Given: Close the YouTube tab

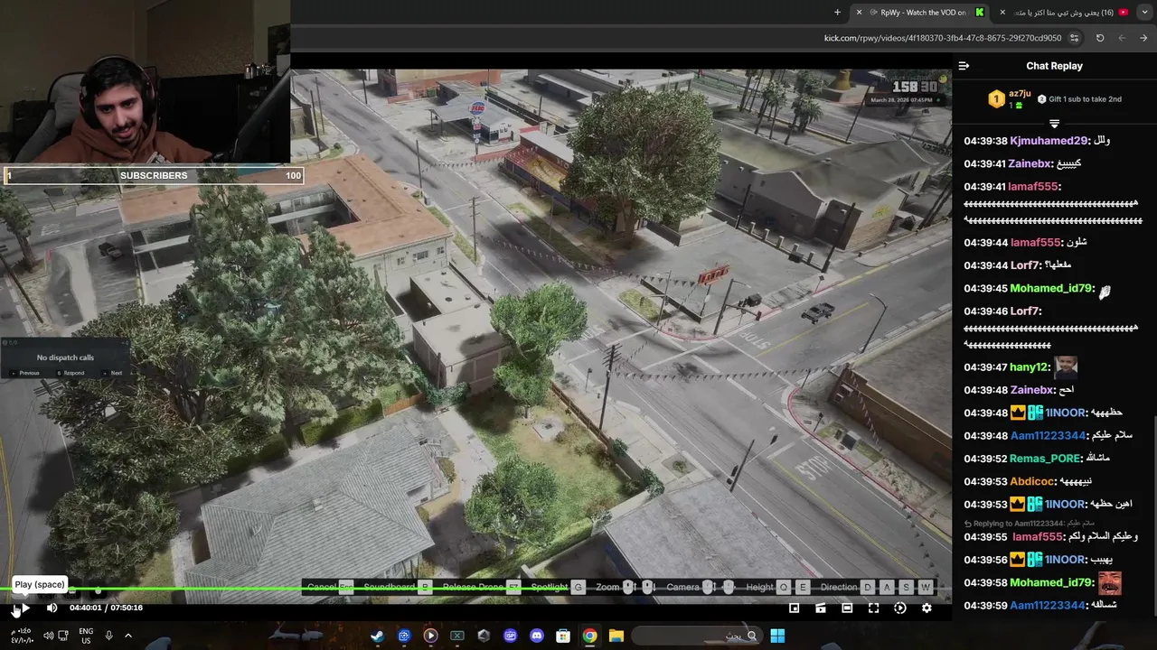Looking at the screenshot, I should pyautogui.click(x=1002, y=12).
